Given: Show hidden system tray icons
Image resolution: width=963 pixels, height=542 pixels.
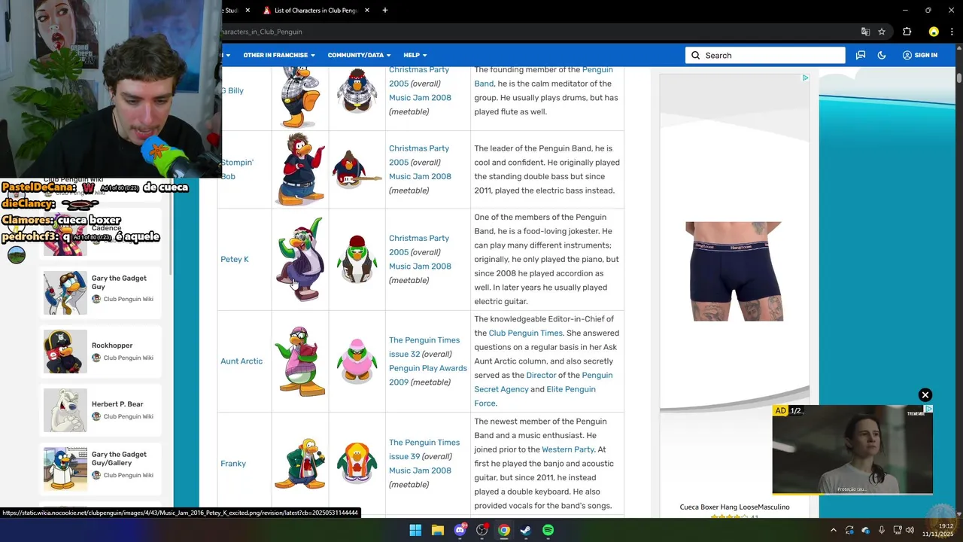Looking at the screenshot, I should pos(833,530).
